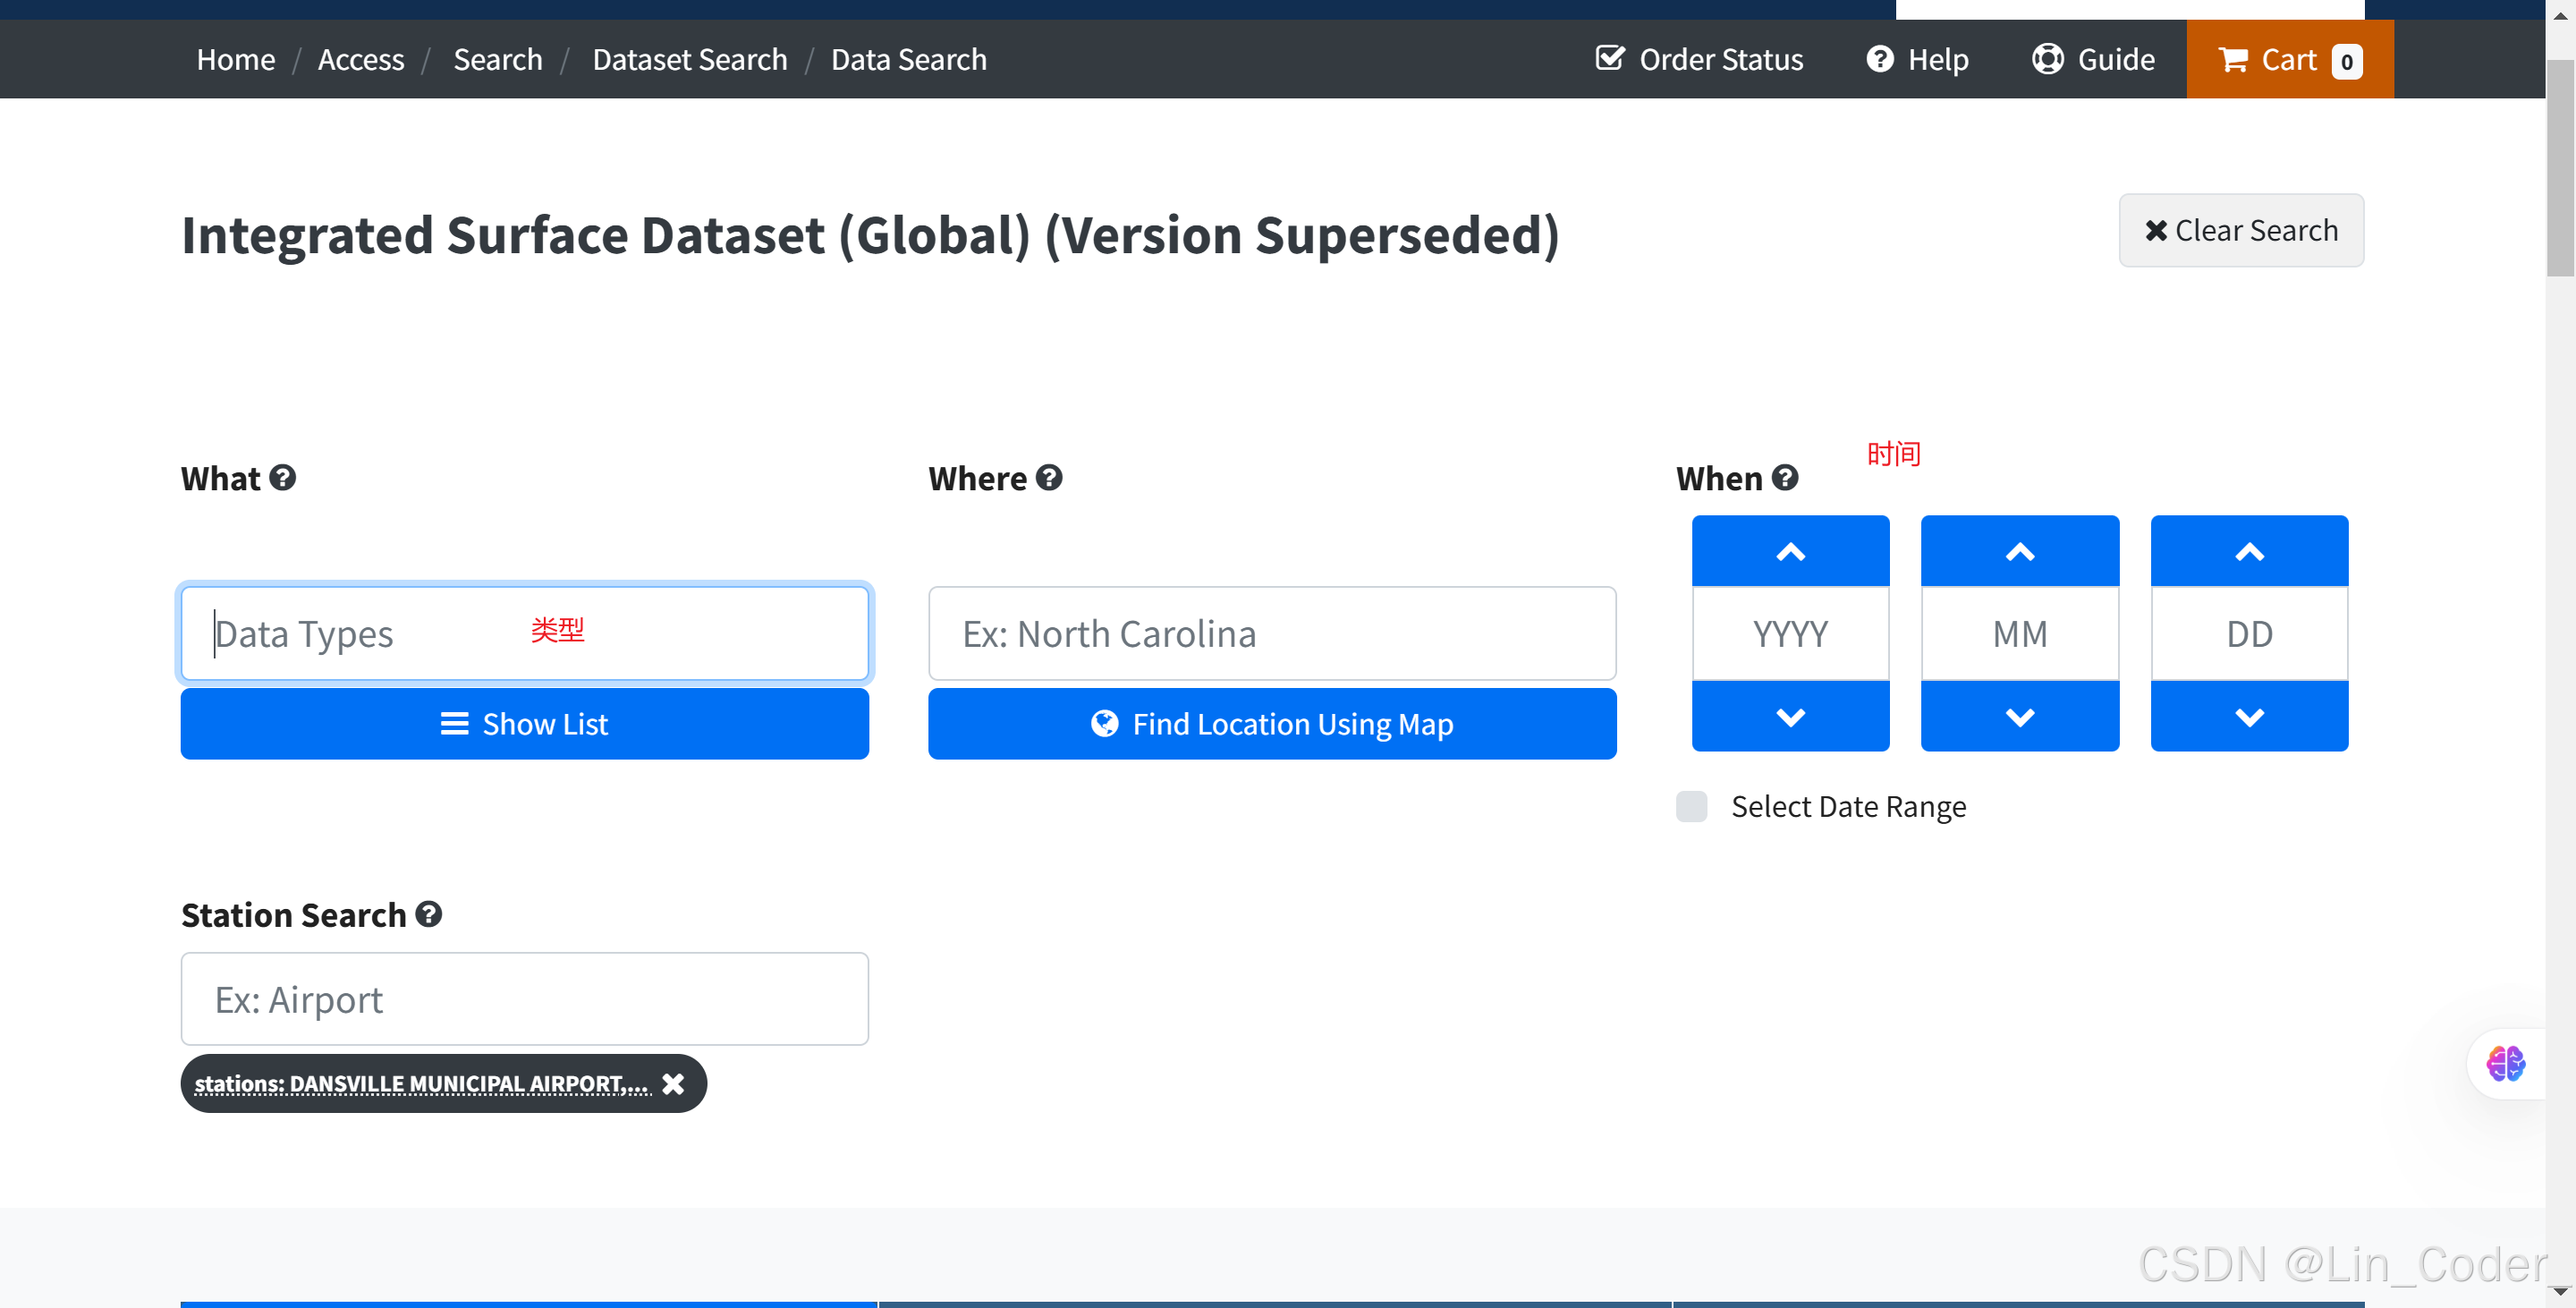Image resolution: width=2576 pixels, height=1308 pixels.
Task: Click the What help question icon
Action: (283, 478)
